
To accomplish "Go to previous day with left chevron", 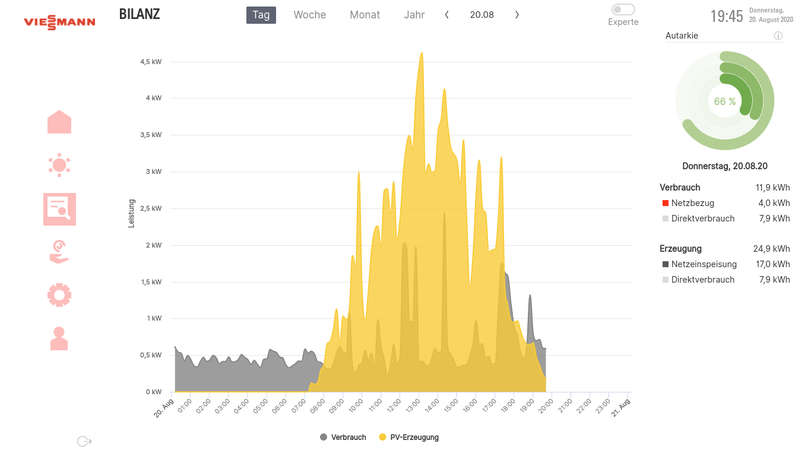I will (446, 15).
